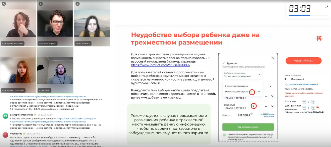Image resolution: width=331 pixels, height=147 pixels.
Task: Click the Модератор name in chat
Action: (16, 133)
